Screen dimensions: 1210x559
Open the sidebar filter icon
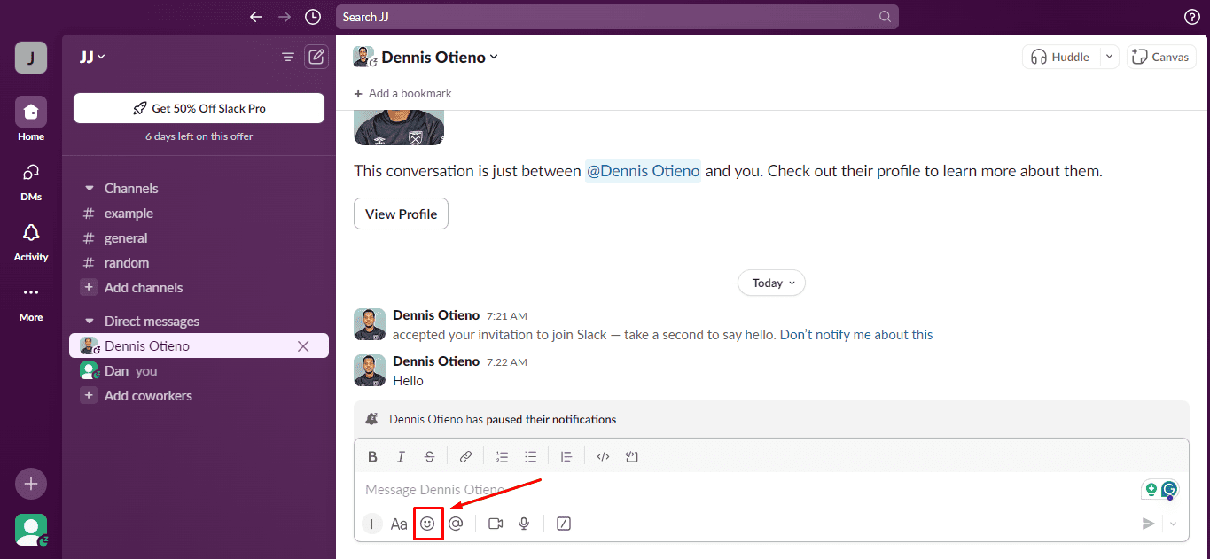click(287, 57)
